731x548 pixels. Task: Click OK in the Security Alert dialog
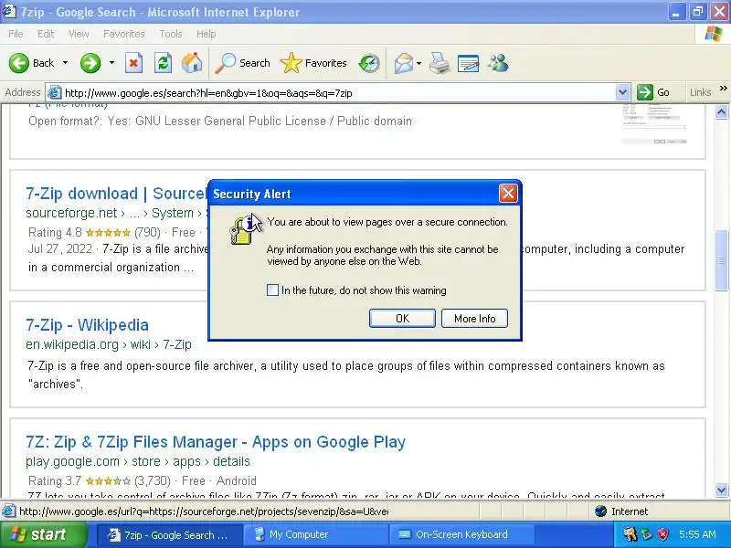point(402,318)
